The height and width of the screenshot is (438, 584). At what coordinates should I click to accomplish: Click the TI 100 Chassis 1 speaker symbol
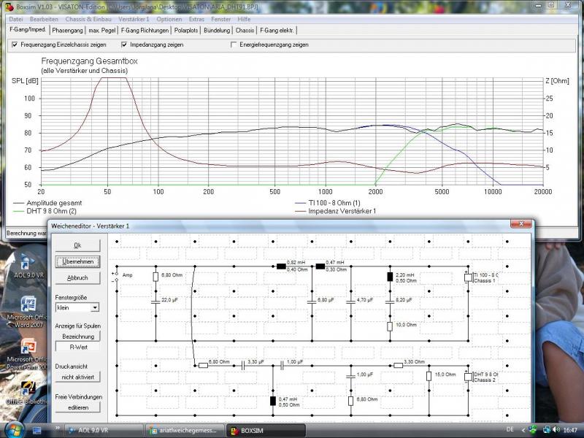467,277
